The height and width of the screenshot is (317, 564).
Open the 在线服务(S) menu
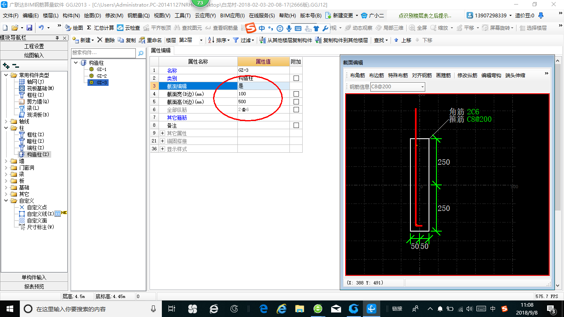tap(262, 16)
